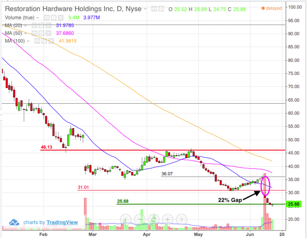Expand dropdown arrow next to Nyse title

(x=145, y=9)
